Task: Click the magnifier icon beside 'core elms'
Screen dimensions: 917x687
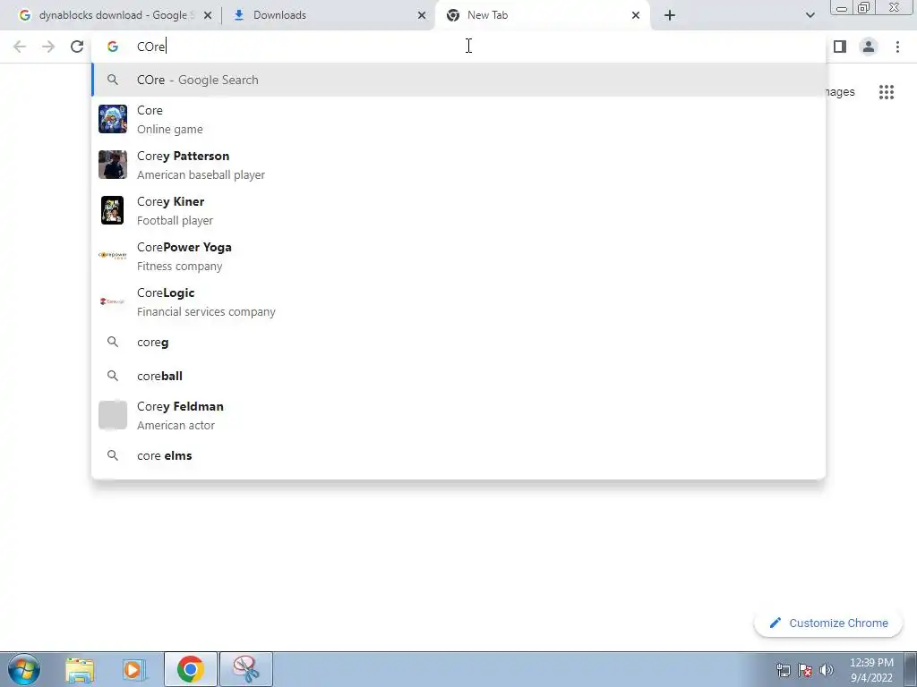Action: [112, 455]
